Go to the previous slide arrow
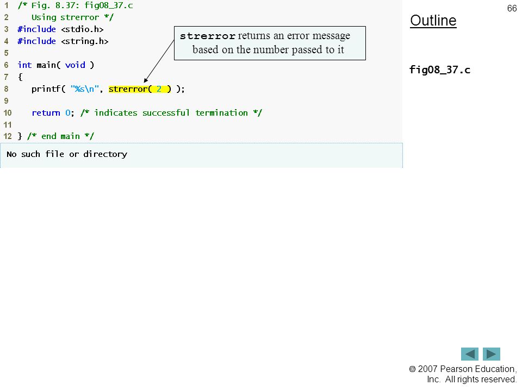Viewport: 522px width, 391px height. click(x=469, y=354)
